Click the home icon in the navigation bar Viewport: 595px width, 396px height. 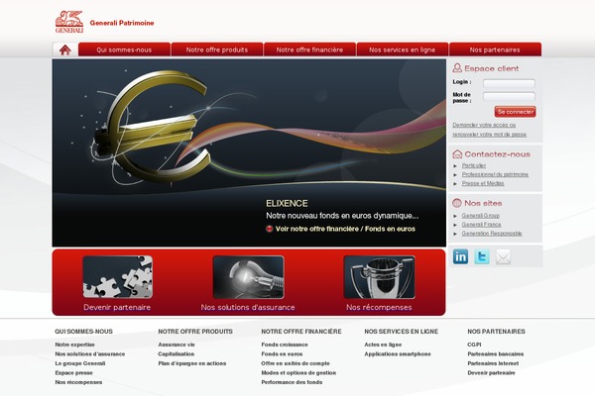(65, 50)
